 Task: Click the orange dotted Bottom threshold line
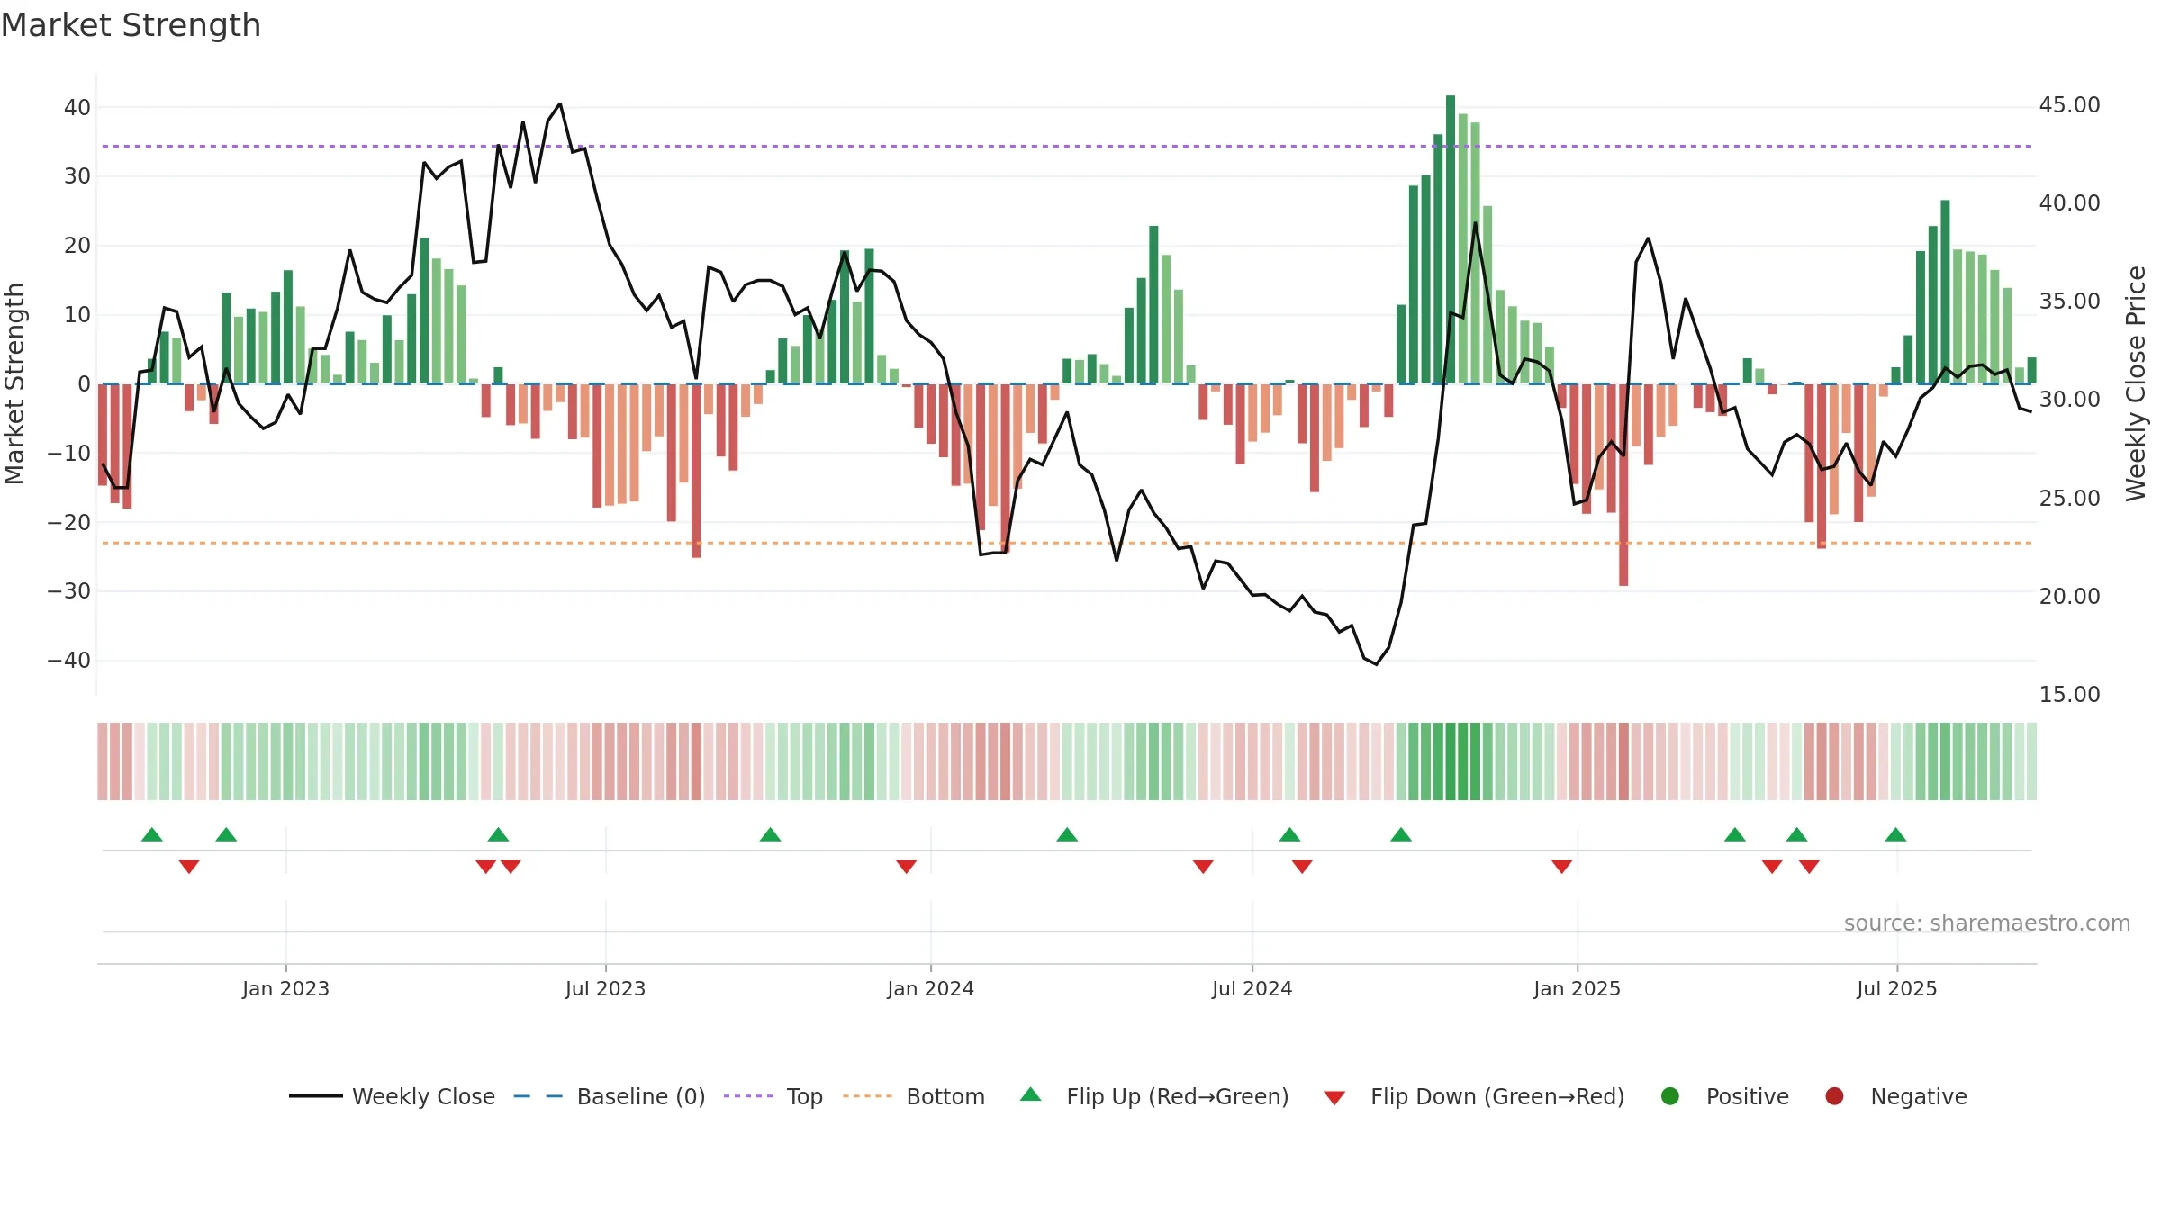1067,543
